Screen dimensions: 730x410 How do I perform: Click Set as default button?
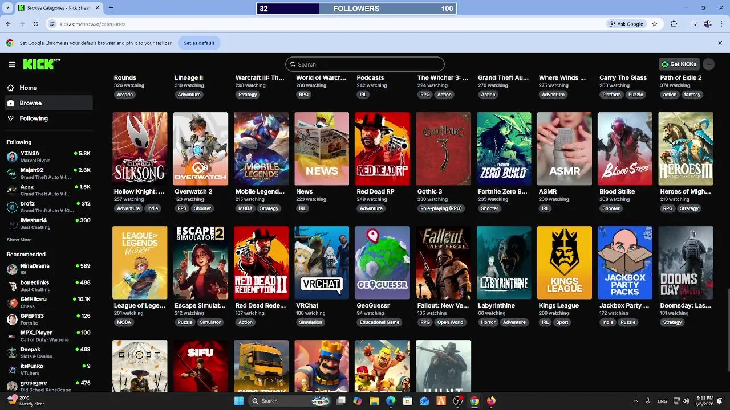[199, 43]
